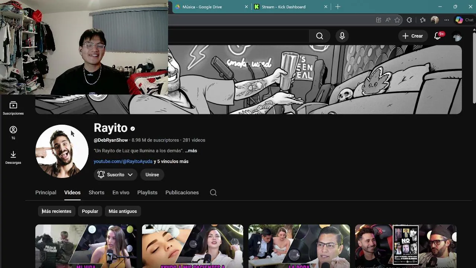This screenshot has height=268, width=476.
Task: Open video thumbnail labeled AYUDO A MIS PACIENTES
Action: click(x=193, y=246)
